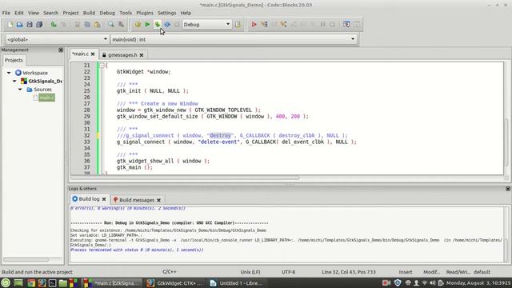Redo the last undone edit

pyautogui.click(x=64, y=25)
